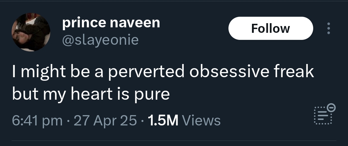Screen dimensions: 348x146
Task: Click the 6:41 pm timestamp
Action: (x=37, y=121)
